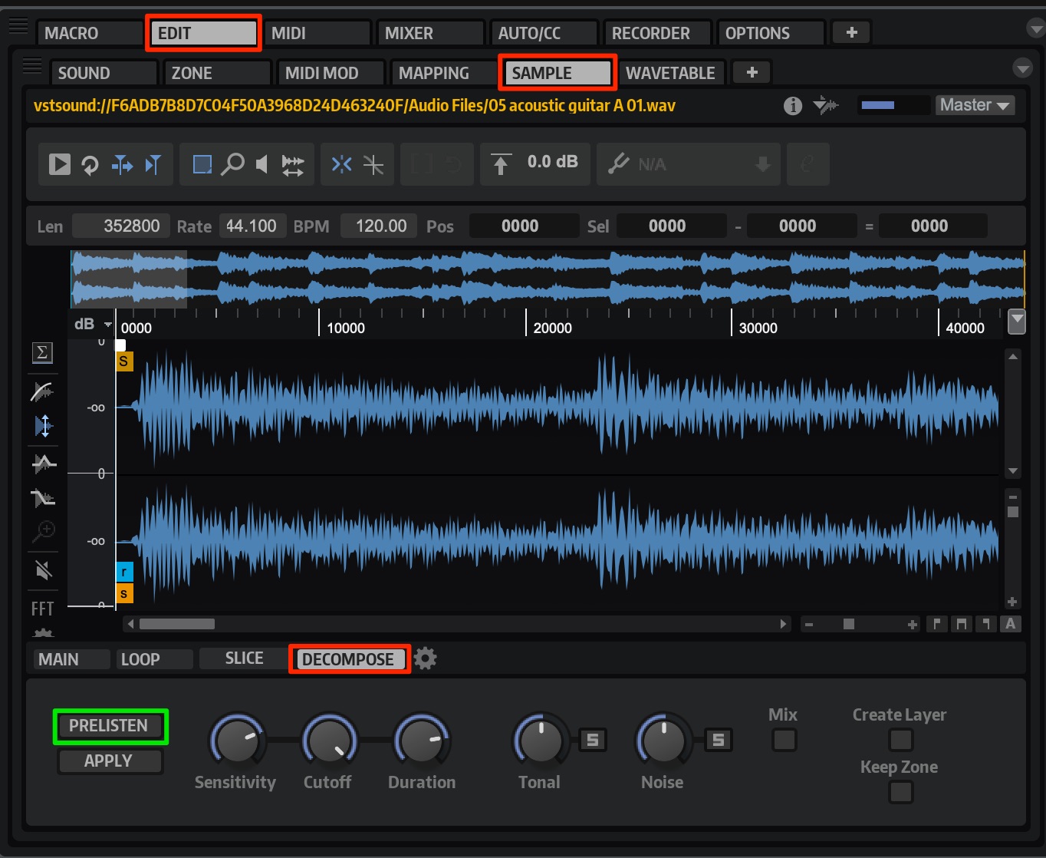Tick the Keep Zone checkbox
The height and width of the screenshot is (858, 1046).
tap(900, 791)
